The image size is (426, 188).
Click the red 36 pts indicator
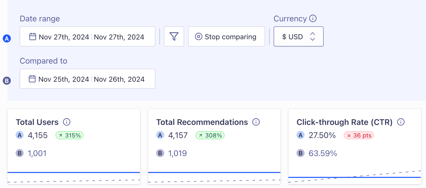pos(359,135)
